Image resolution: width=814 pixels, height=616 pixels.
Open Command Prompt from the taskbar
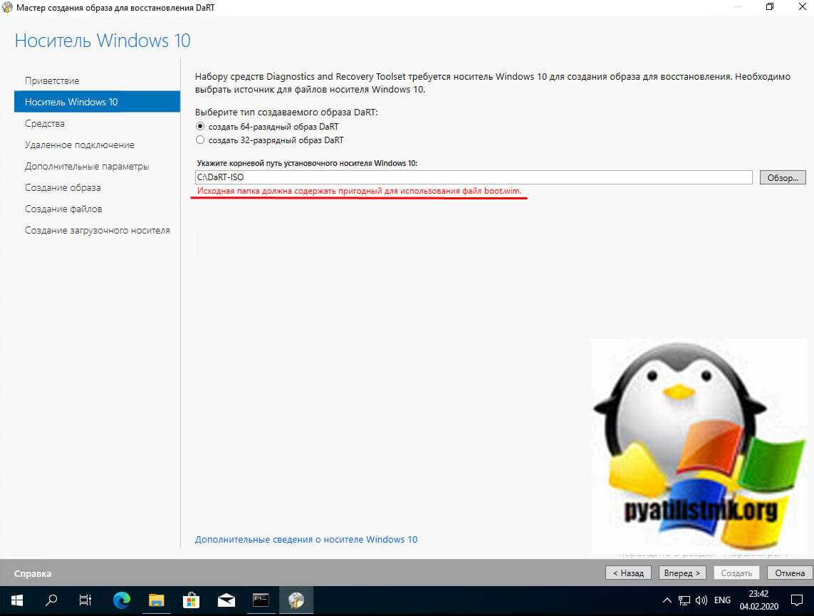[x=261, y=600]
